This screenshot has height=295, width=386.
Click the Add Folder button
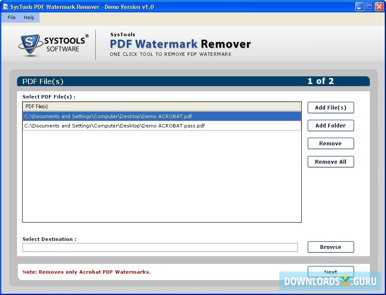coord(331,126)
